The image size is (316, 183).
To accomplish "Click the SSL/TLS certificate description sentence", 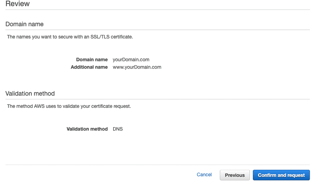I will pyautogui.click(x=70, y=37).
